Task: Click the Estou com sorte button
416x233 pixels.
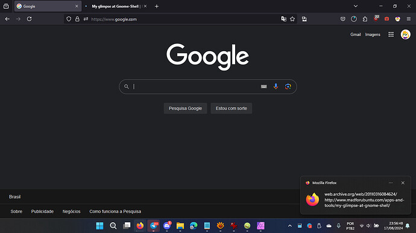Action: pos(232,108)
